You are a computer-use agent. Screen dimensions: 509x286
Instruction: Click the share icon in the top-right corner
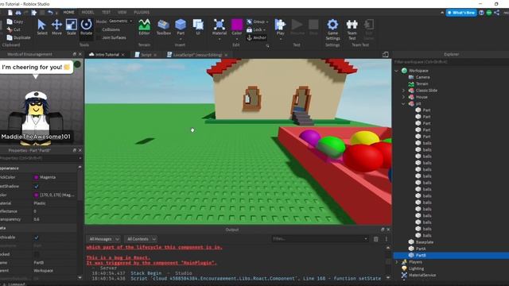point(496,13)
